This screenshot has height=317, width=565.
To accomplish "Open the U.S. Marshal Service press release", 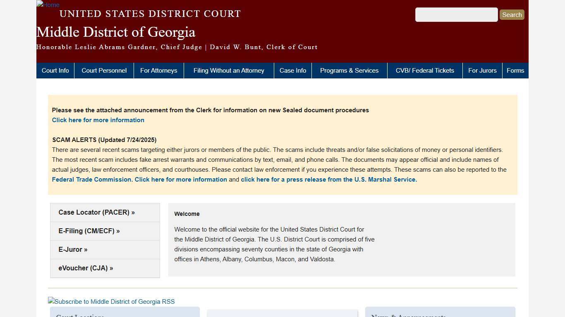I will [328, 179].
